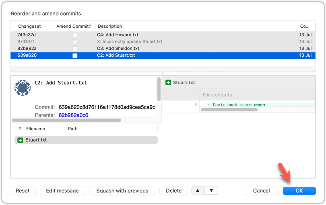The width and height of the screenshot is (326, 205).
Task: Toggle Amend Commit checkbox for C4: Add Howard.txt
Action: [75, 35]
